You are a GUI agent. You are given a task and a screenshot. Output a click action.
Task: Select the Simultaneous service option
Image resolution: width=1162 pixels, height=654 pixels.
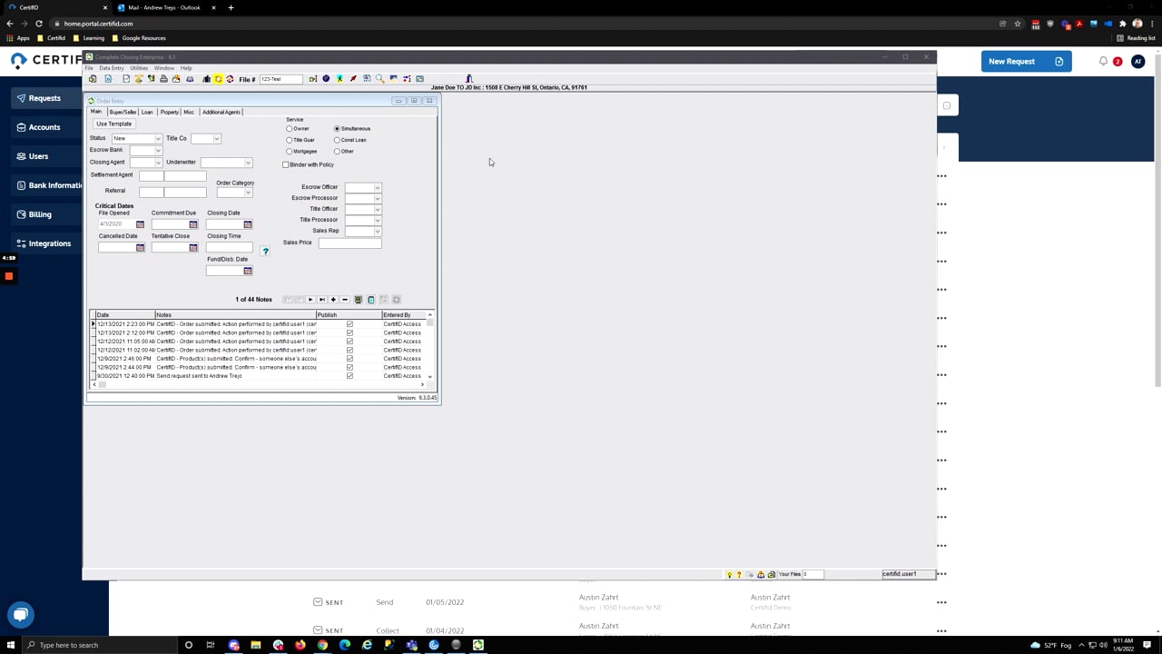pos(337,129)
